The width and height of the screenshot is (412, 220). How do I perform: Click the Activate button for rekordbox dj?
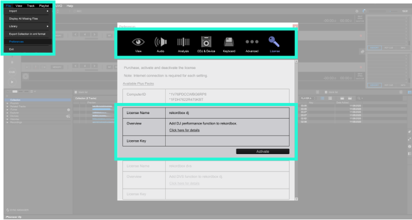tap(262, 152)
